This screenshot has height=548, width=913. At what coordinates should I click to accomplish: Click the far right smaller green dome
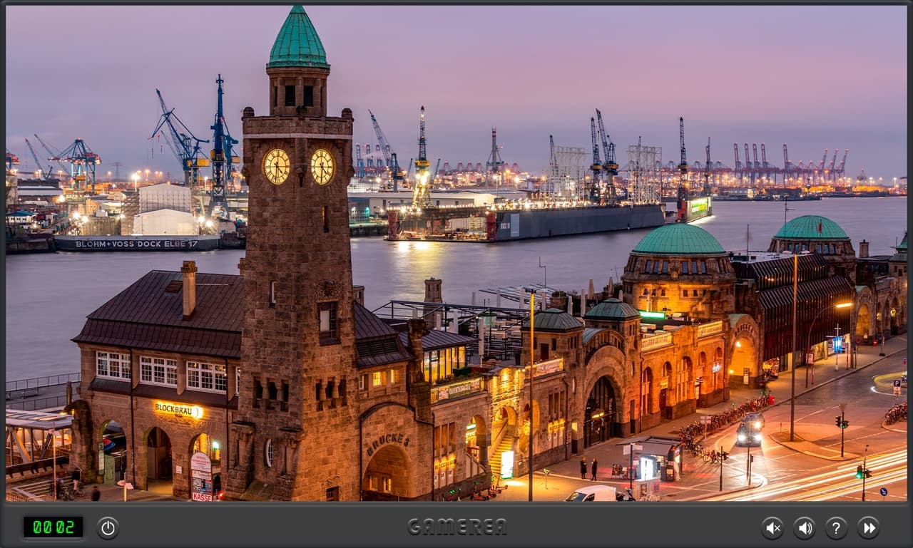pos(811,227)
